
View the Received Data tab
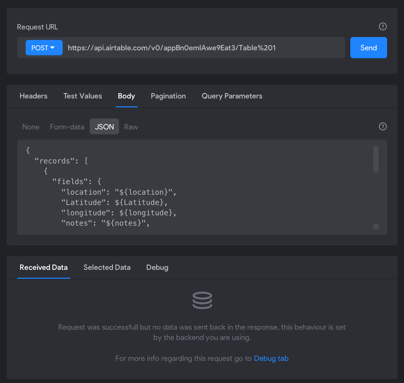click(44, 267)
